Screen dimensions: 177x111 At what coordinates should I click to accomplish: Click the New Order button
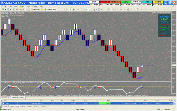tap(35, 9)
